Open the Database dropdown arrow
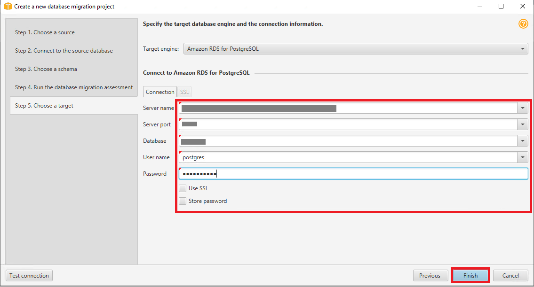534x287 pixels. 522,141
